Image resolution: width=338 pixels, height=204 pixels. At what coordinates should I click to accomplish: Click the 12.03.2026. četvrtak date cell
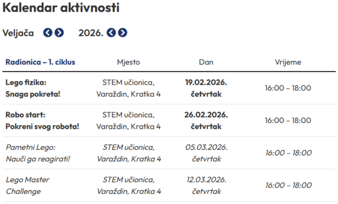(x=206, y=185)
